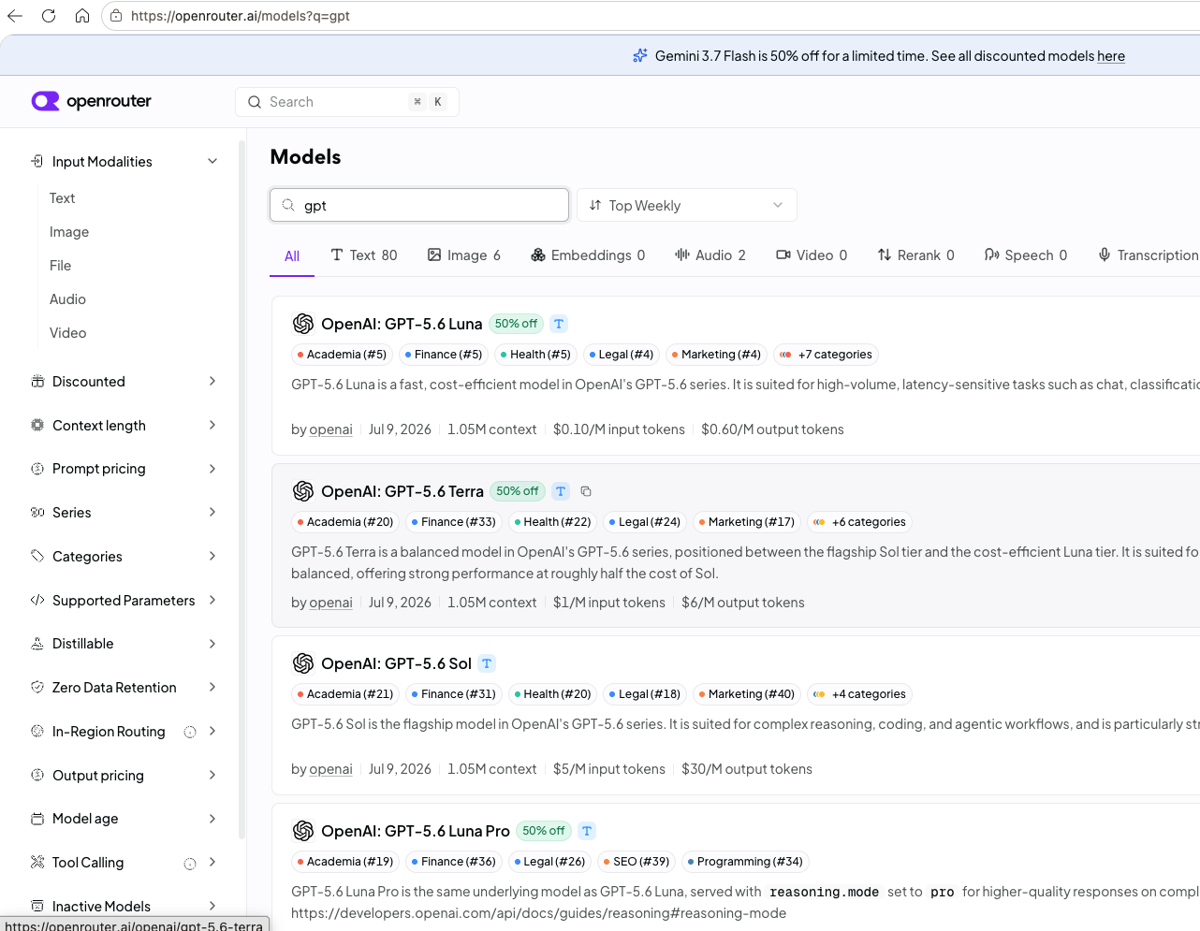This screenshot has width=1200, height=931.
Task: Expand the Tool Calling chevron
Action: tap(212, 863)
